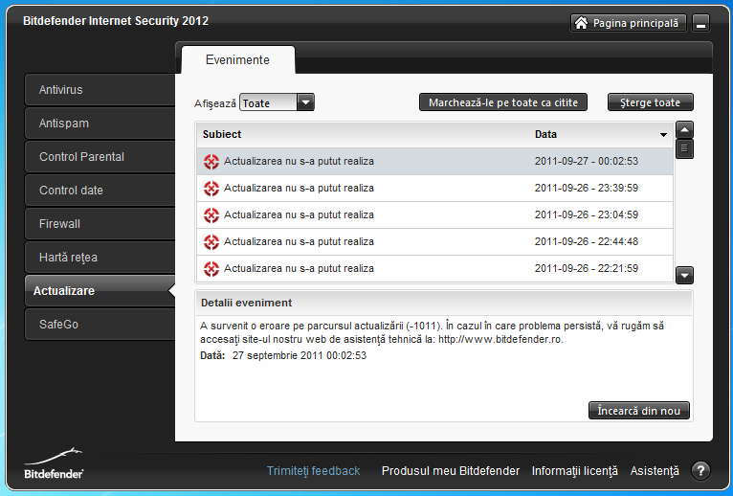Open the Antispam section
The image size is (733, 496).
(x=100, y=124)
